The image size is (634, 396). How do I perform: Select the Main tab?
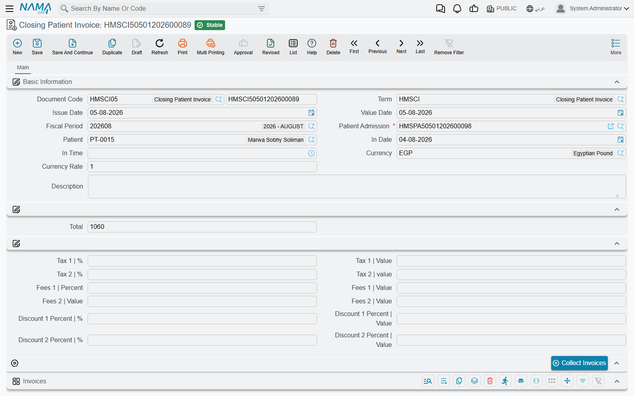[23, 68]
